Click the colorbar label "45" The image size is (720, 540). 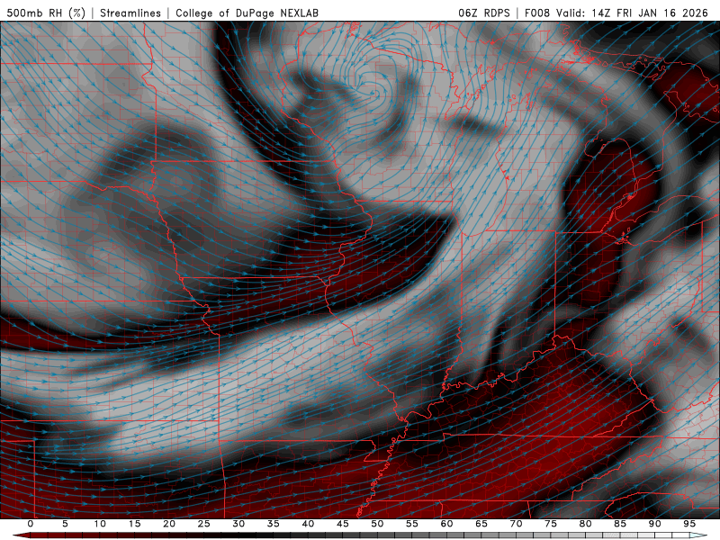(x=343, y=524)
